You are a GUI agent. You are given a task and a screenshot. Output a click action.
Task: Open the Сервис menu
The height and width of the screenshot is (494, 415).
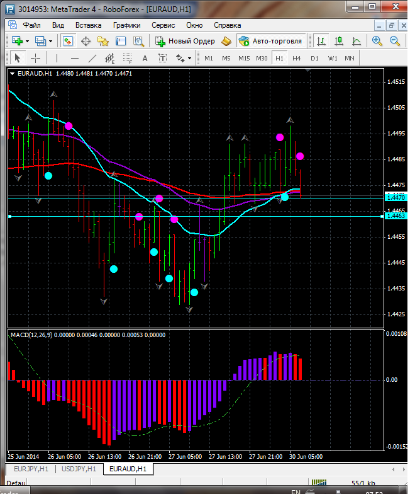point(163,25)
